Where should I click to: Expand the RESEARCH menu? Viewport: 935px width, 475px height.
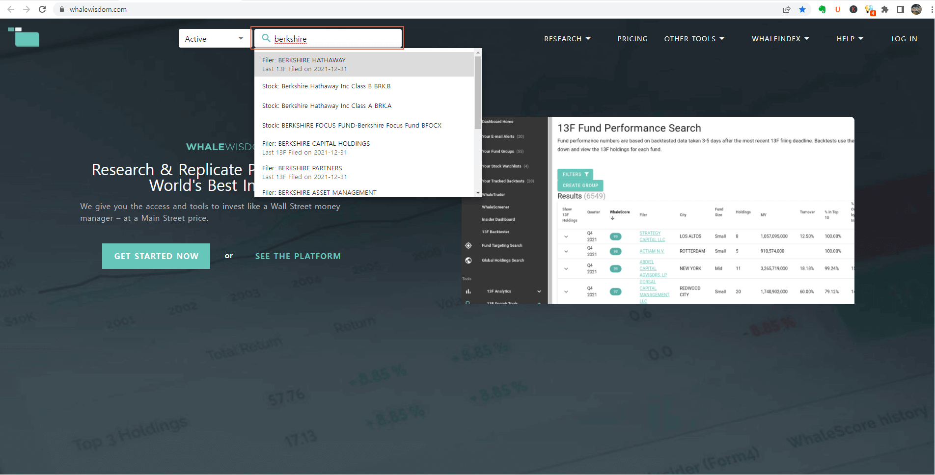click(x=567, y=39)
